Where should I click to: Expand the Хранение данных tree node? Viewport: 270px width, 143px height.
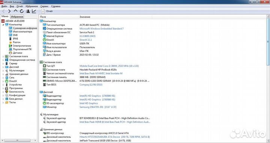click(x=3, y=74)
